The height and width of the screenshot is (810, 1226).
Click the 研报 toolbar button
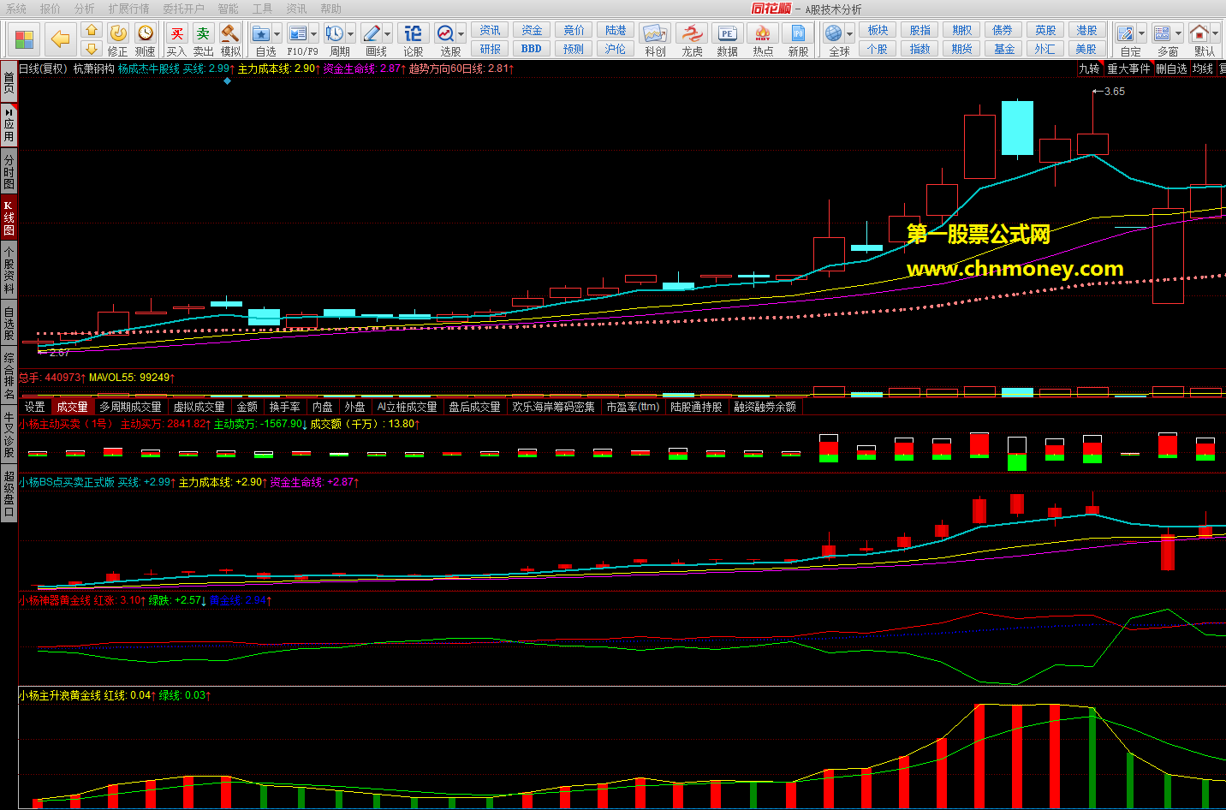point(490,49)
